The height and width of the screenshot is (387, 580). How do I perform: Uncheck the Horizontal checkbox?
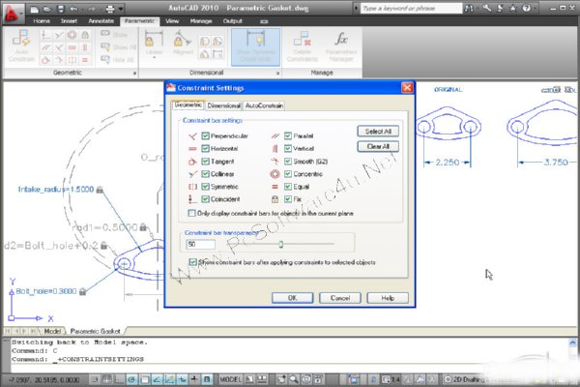click(x=205, y=148)
